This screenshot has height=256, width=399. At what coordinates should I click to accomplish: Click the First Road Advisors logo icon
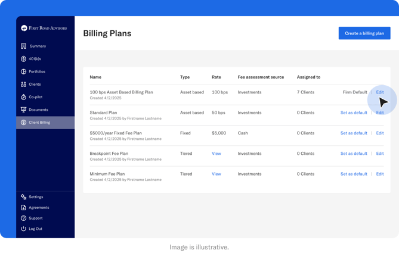(x=24, y=28)
